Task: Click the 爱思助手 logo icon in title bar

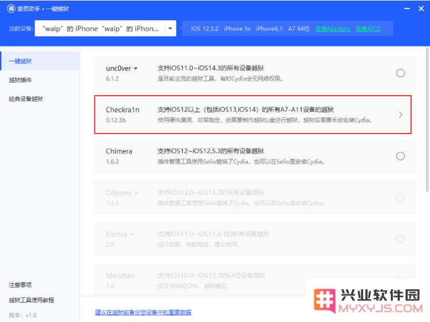Action: point(11,9)
